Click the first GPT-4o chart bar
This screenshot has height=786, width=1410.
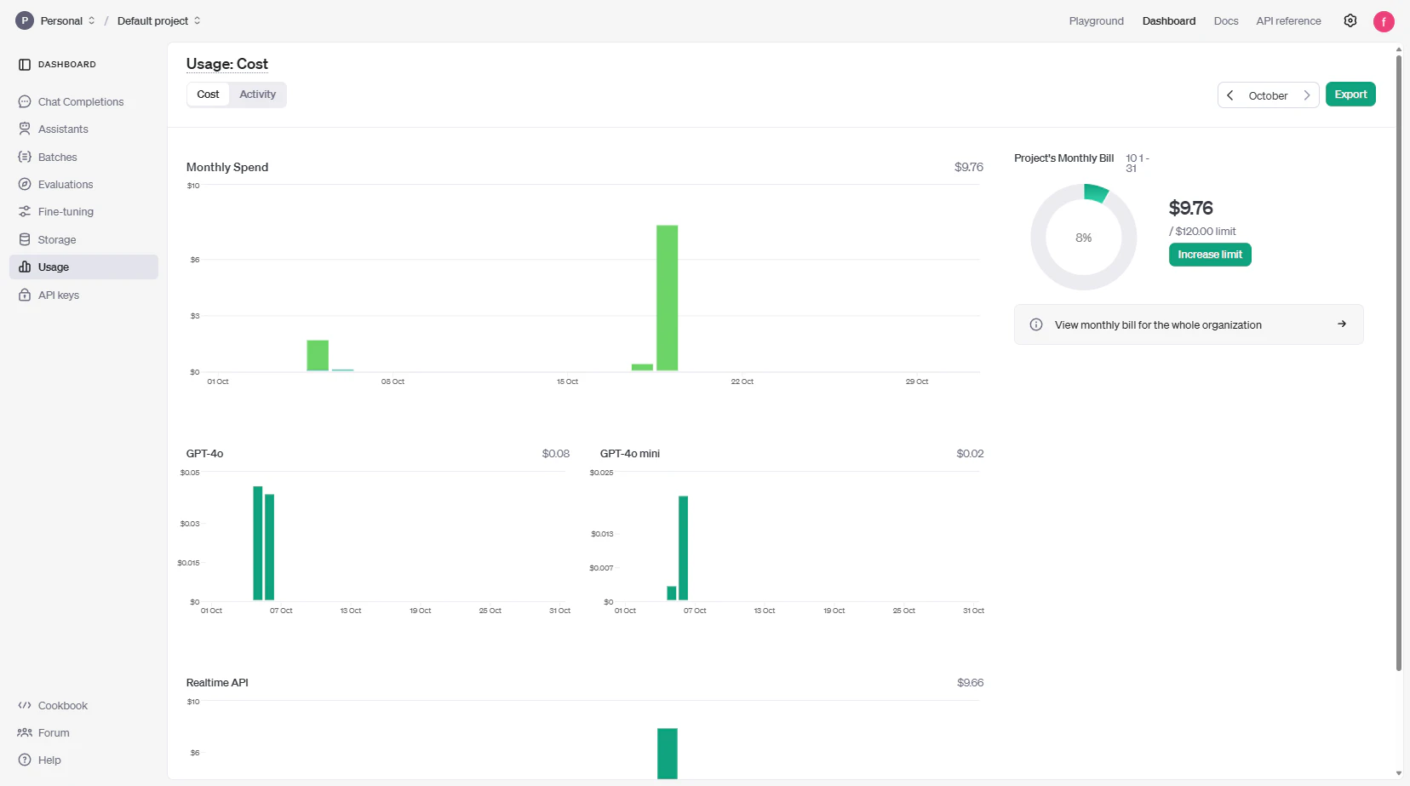(x=258, y=543)
